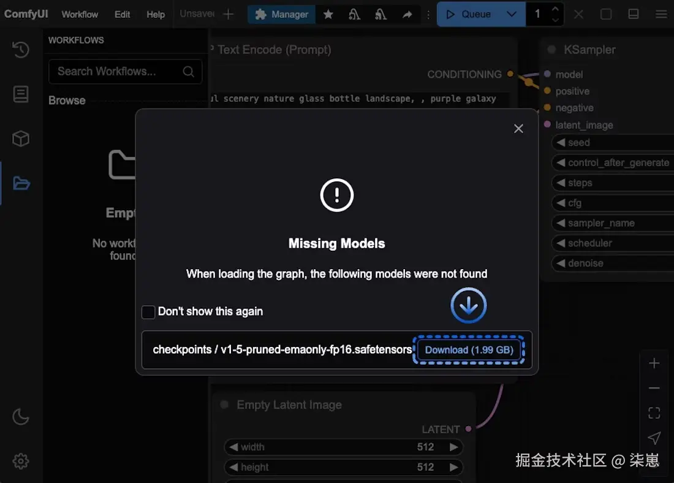Collapse the Empty Latent Image node dot
The image size is (674, 483).
point(224,405)
